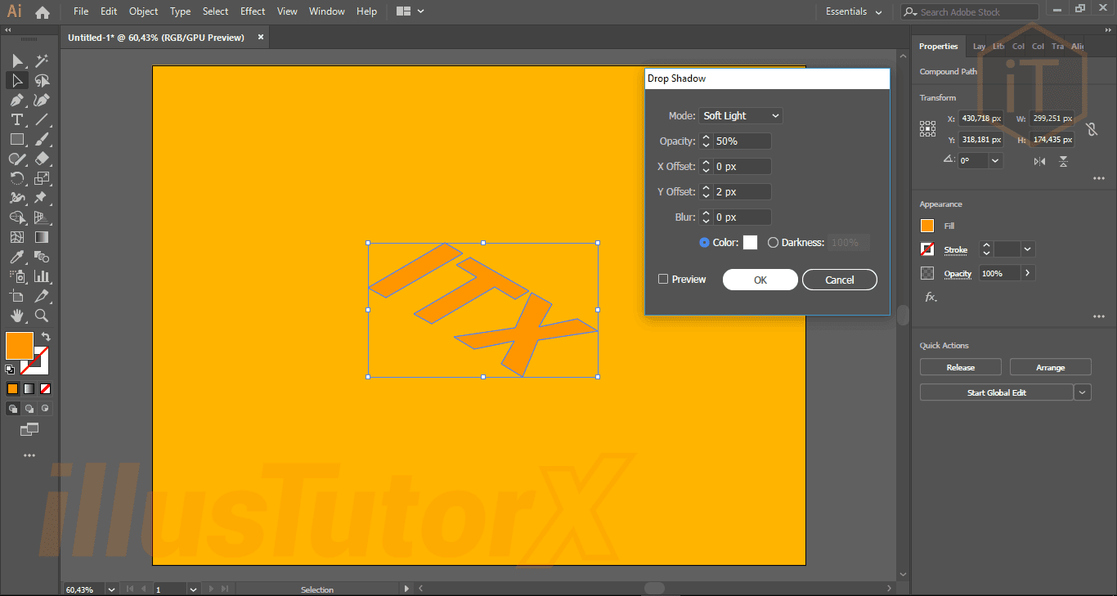Select the Rotate tool

(17, 178)
